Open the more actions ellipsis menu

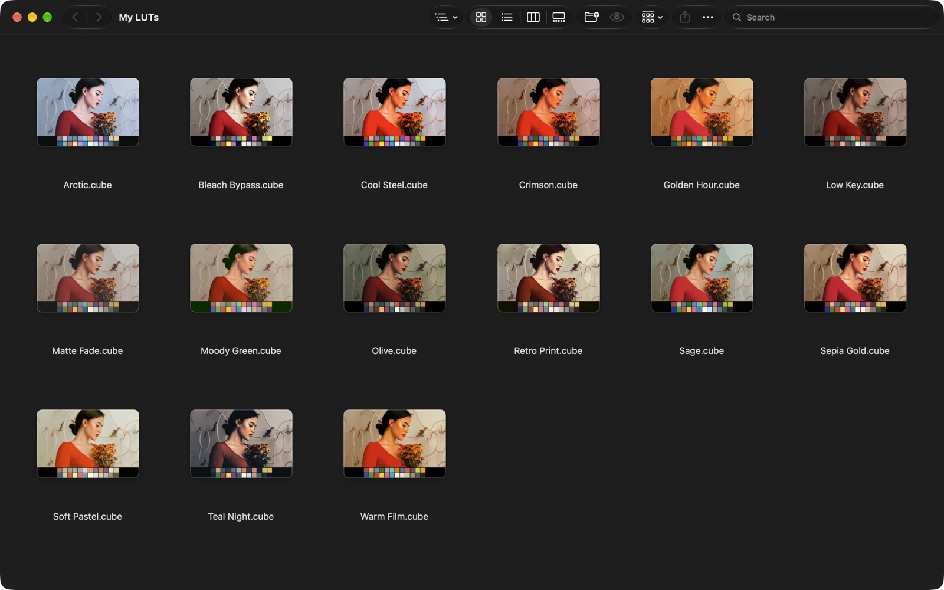(707, 17)
